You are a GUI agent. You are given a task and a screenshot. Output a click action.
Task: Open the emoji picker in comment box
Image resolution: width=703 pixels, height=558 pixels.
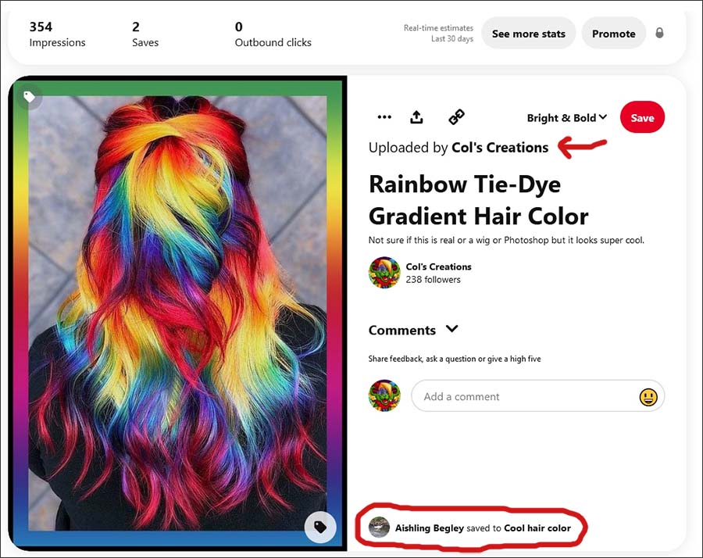coord(648,396)
